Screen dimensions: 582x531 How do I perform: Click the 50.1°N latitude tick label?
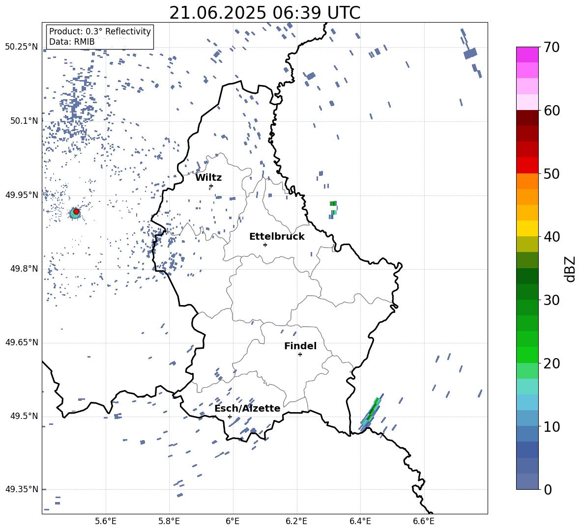[x=24, y=121]
